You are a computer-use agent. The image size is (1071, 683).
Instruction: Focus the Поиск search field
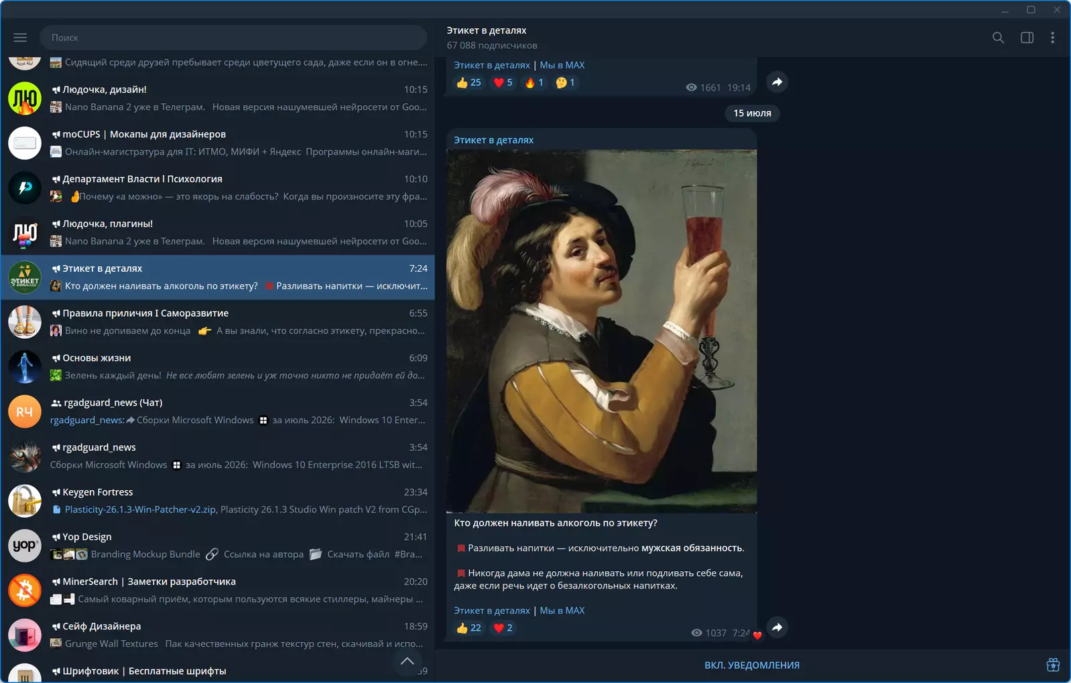click(x=233, y=37)
